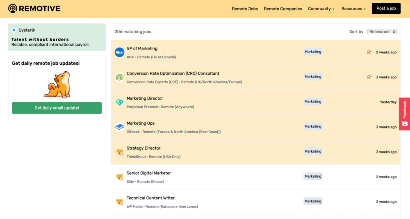Click '206 matching jobs' text
Viewport: 410px width, 219px height.
point(133,32)
